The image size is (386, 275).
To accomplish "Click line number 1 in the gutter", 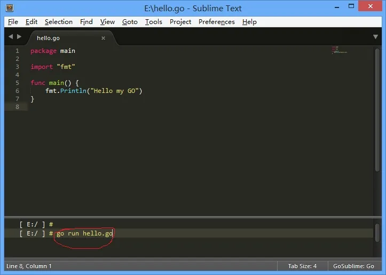I will pos(17,51).
